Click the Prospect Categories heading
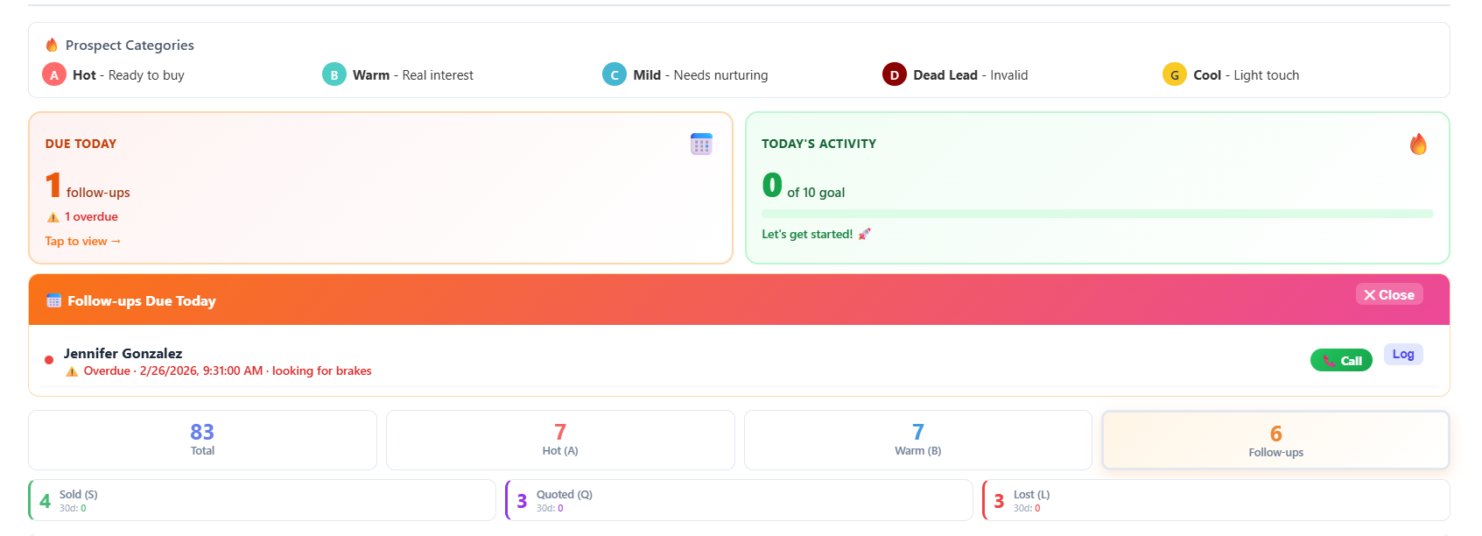The image size is (1482, 536). 130,46
